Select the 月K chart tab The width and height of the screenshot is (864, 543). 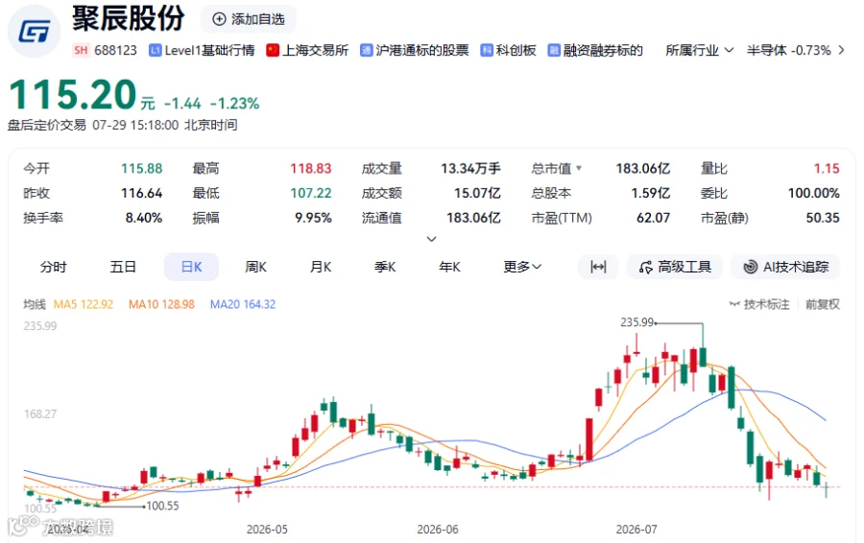[320, 267]
